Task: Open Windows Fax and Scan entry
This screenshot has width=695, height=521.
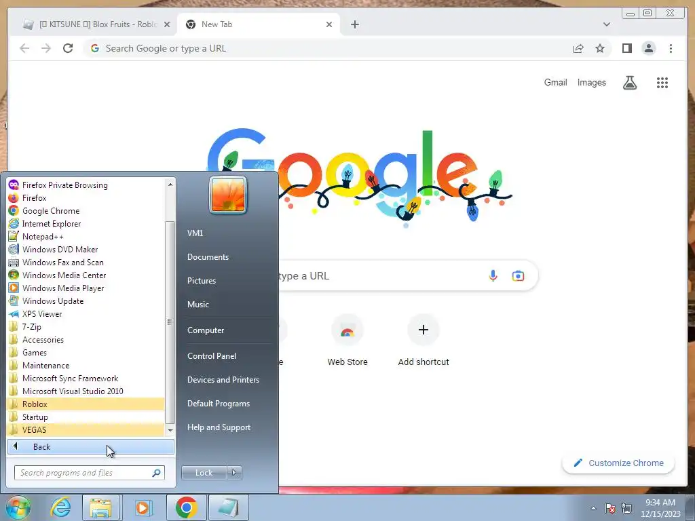Action: click(x=86, y=263)
